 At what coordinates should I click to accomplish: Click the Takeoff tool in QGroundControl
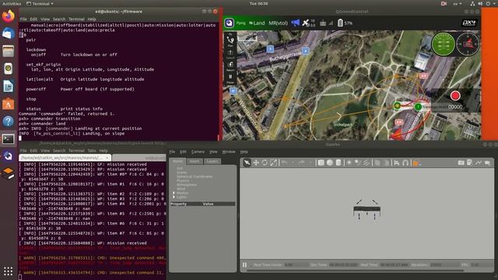(230, 54)
